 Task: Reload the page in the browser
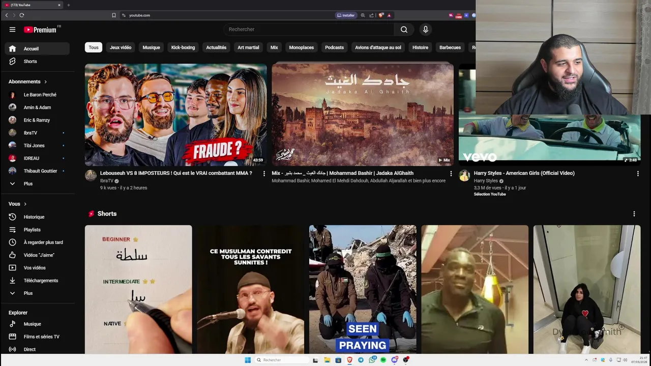(x=22, y=15)
